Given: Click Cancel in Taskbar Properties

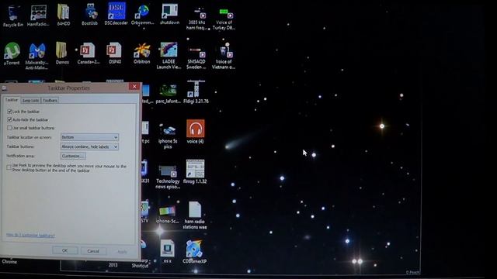Looking at the screenshot, I should point(93,251).
